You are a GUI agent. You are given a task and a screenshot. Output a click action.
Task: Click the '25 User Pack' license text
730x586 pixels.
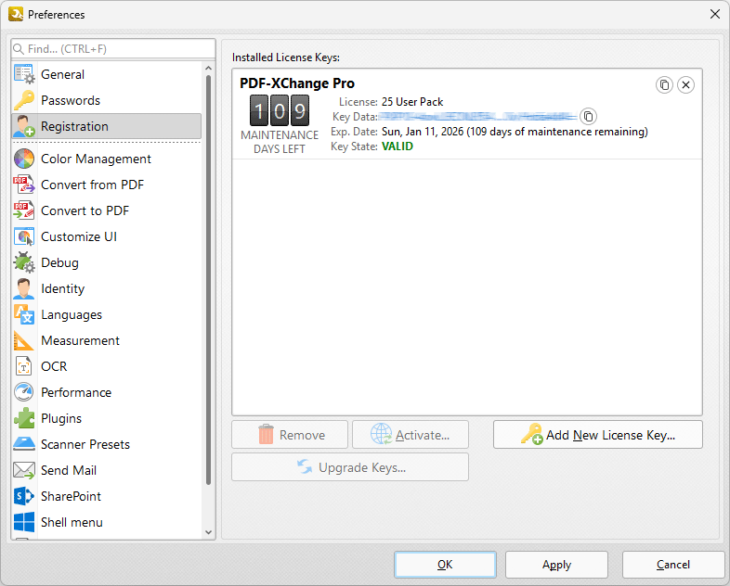[x=412, y=102]
